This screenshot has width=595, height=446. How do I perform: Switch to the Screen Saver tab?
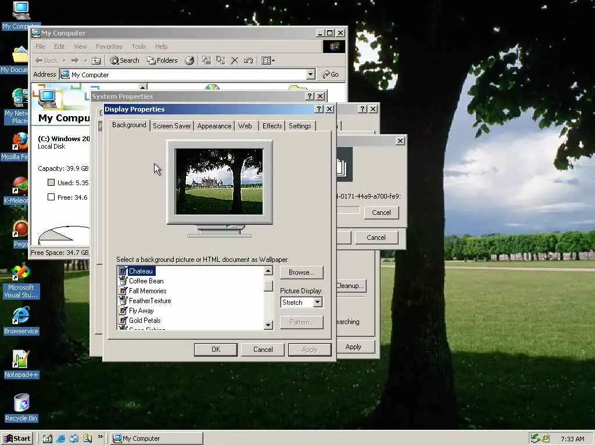[172, 126]
